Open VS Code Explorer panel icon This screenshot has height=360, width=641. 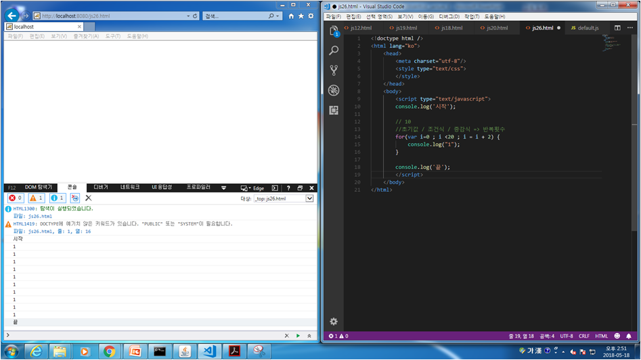point(334,30)
